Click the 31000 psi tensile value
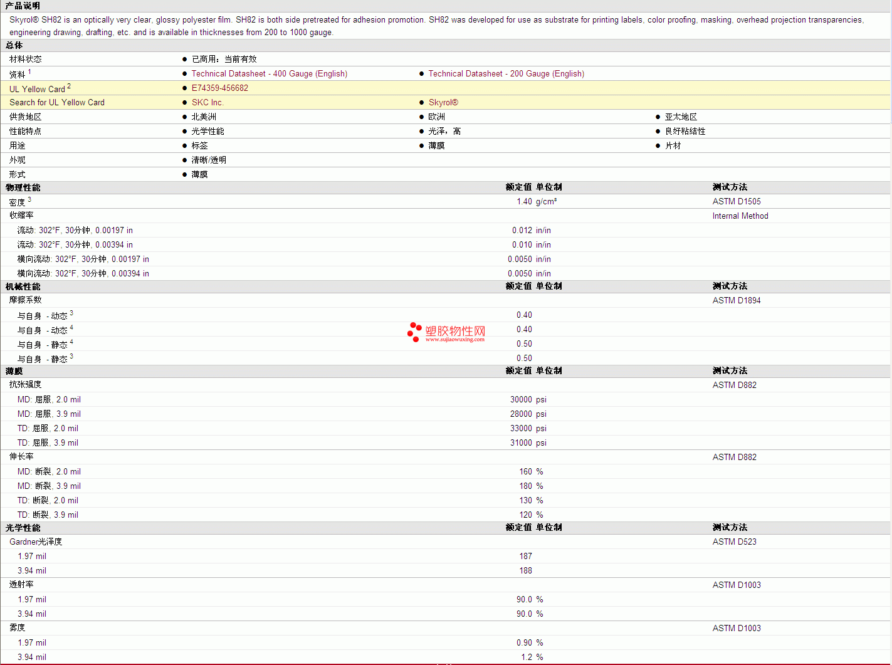Viewport: 892px width, 665px height. click(528, 442)
